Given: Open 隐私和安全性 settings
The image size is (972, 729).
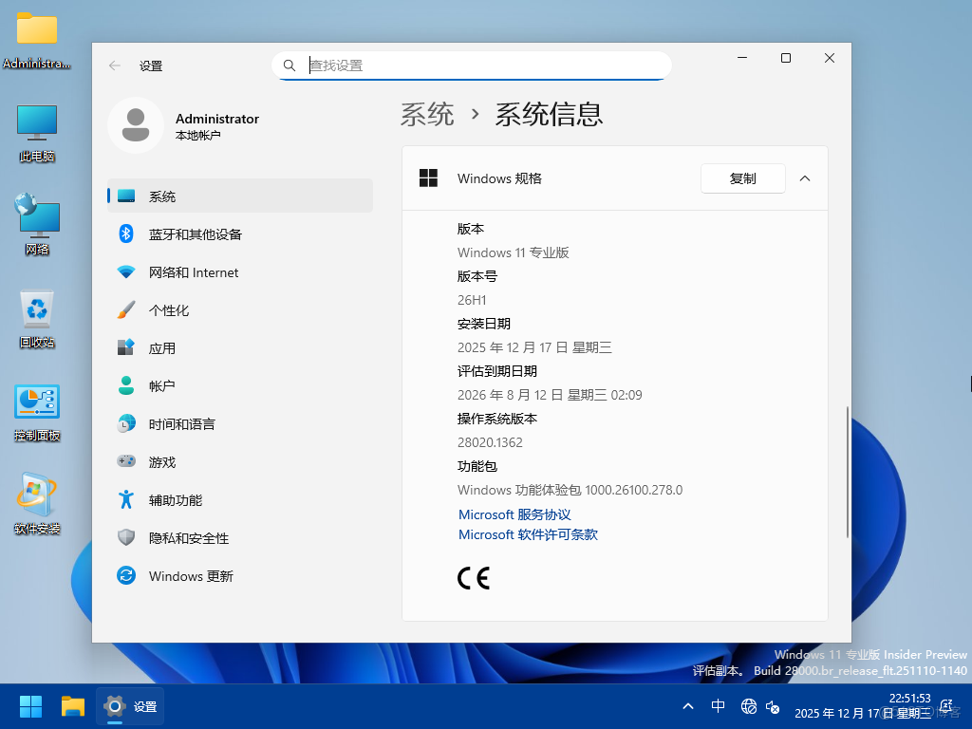Looking at the screenshot, I should click(x=190, y=538).
